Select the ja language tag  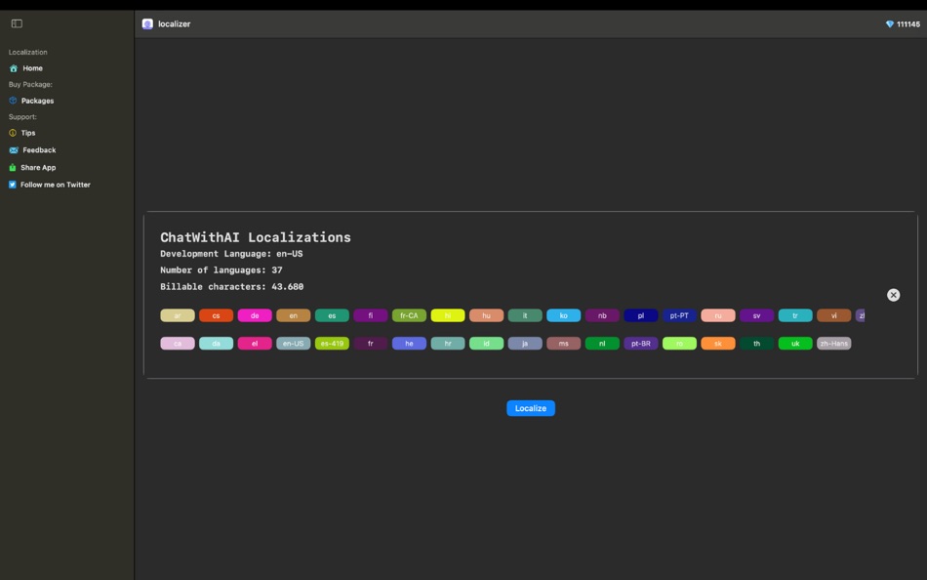[525, 344]
